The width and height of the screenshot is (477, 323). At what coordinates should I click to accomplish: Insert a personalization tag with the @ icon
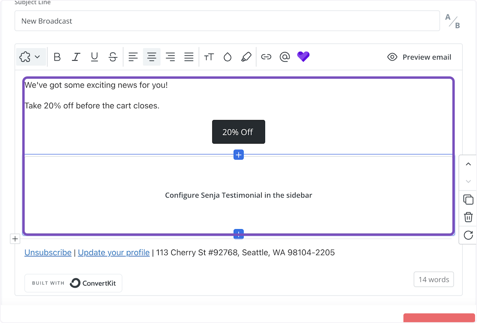pyautogui.click(x=285, y=57)
